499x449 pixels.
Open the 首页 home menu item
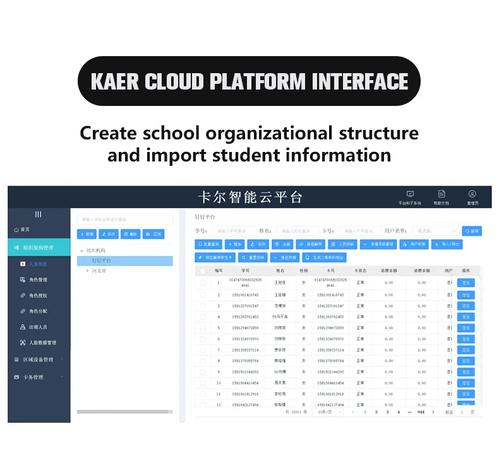pos(22,230)
